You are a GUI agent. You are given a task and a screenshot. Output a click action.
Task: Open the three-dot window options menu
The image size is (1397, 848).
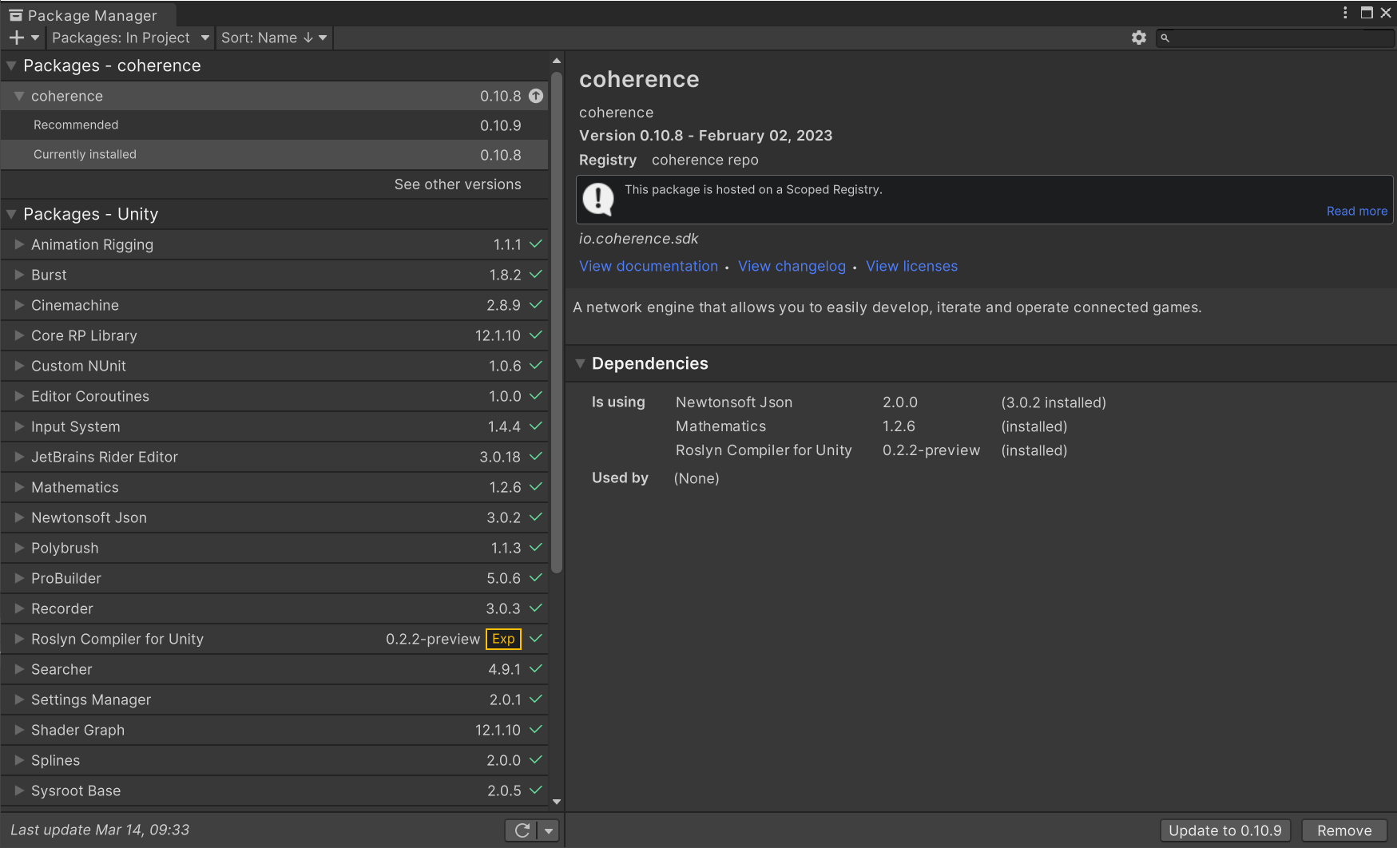pyautogui.click(x=1345, y=13)
